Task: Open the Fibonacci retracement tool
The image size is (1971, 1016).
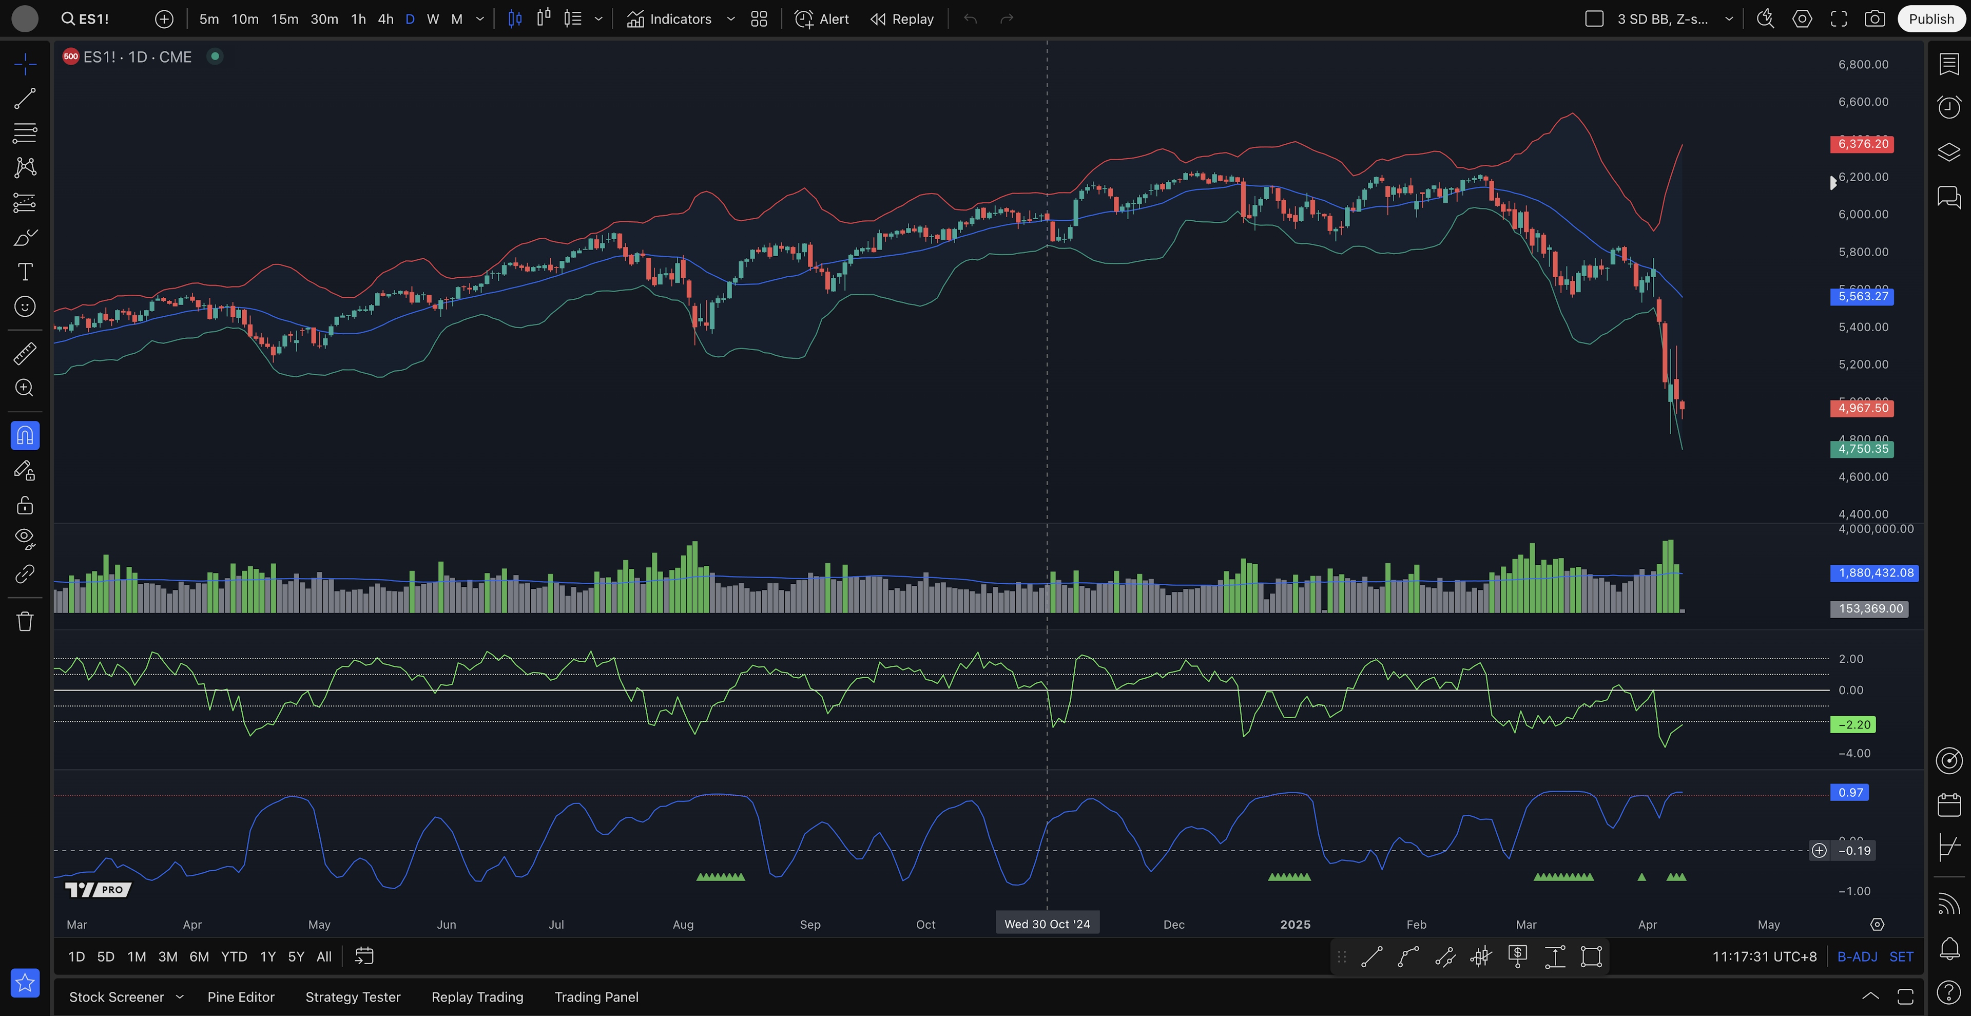Action: [x=25, y=133]
